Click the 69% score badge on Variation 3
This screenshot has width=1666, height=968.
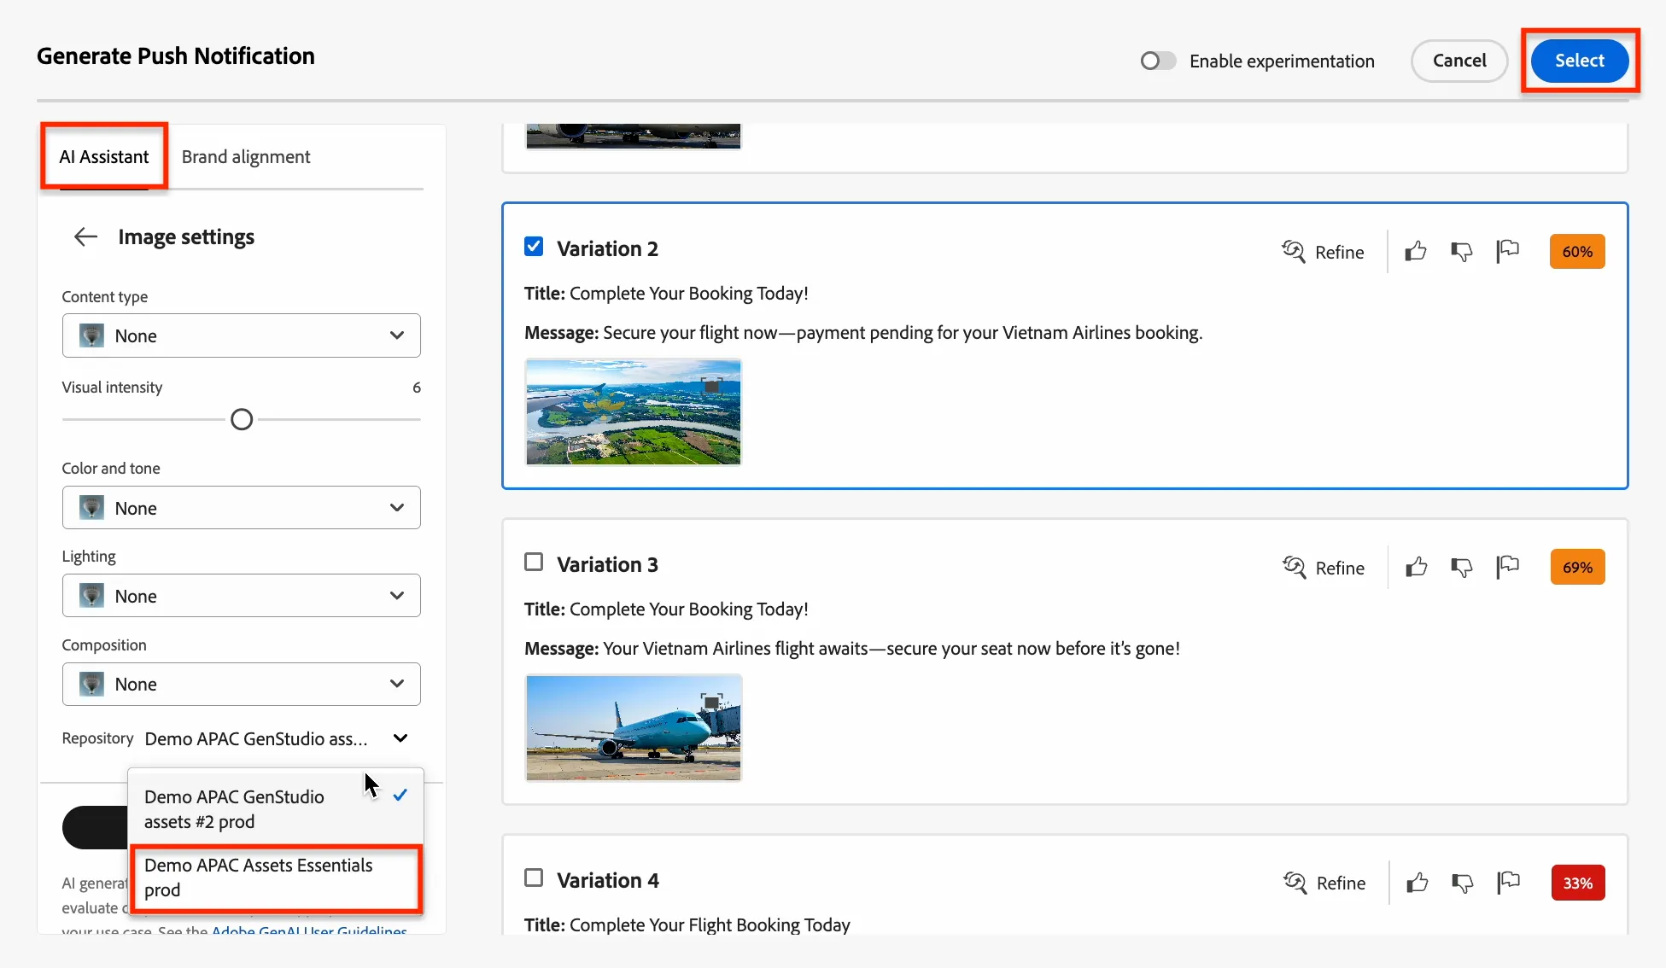tap(1578, 568)
